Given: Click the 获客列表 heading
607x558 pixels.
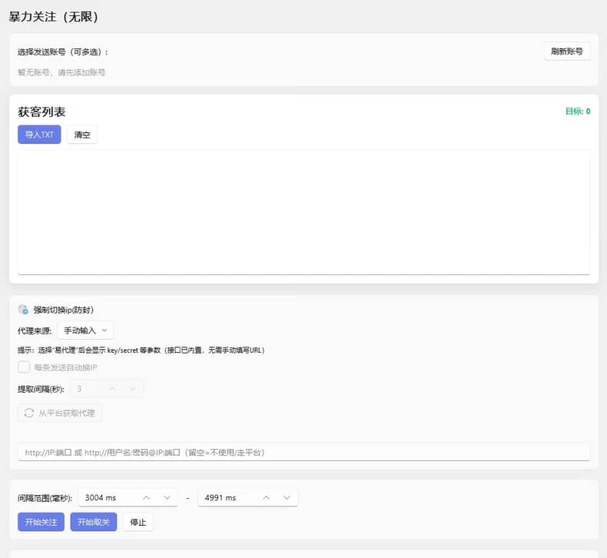Looking at the screenshot, I should pos(41,112).
